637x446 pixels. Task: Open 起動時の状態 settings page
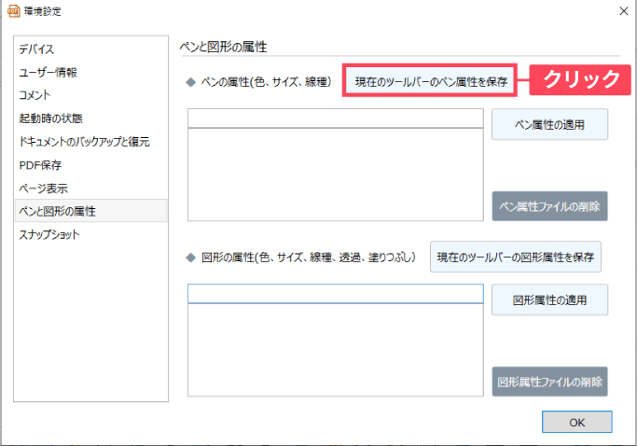coord(50,118)
